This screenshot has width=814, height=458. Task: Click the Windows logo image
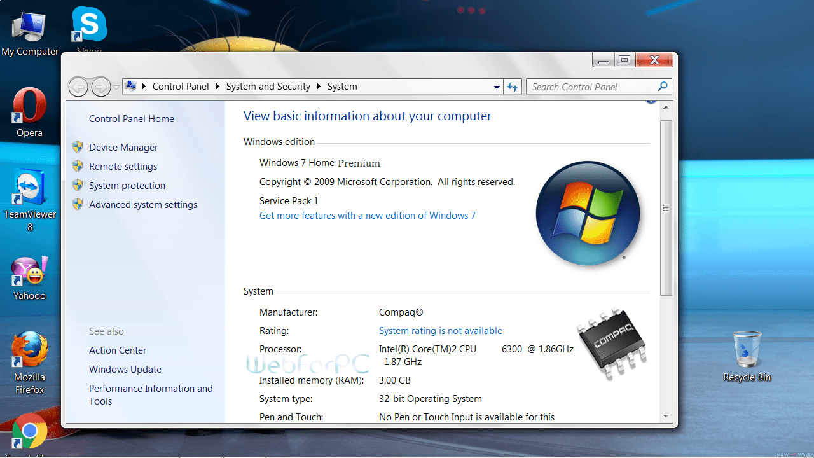coord(588,213)
